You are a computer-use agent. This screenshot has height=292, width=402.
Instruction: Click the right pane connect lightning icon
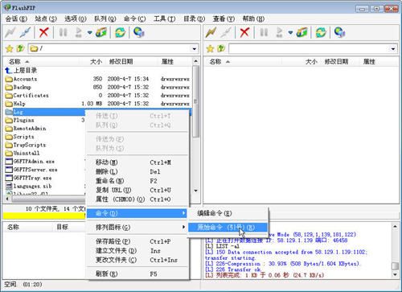[211, 32]
